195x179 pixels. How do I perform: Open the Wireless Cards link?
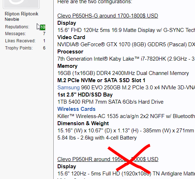point(76,109)
